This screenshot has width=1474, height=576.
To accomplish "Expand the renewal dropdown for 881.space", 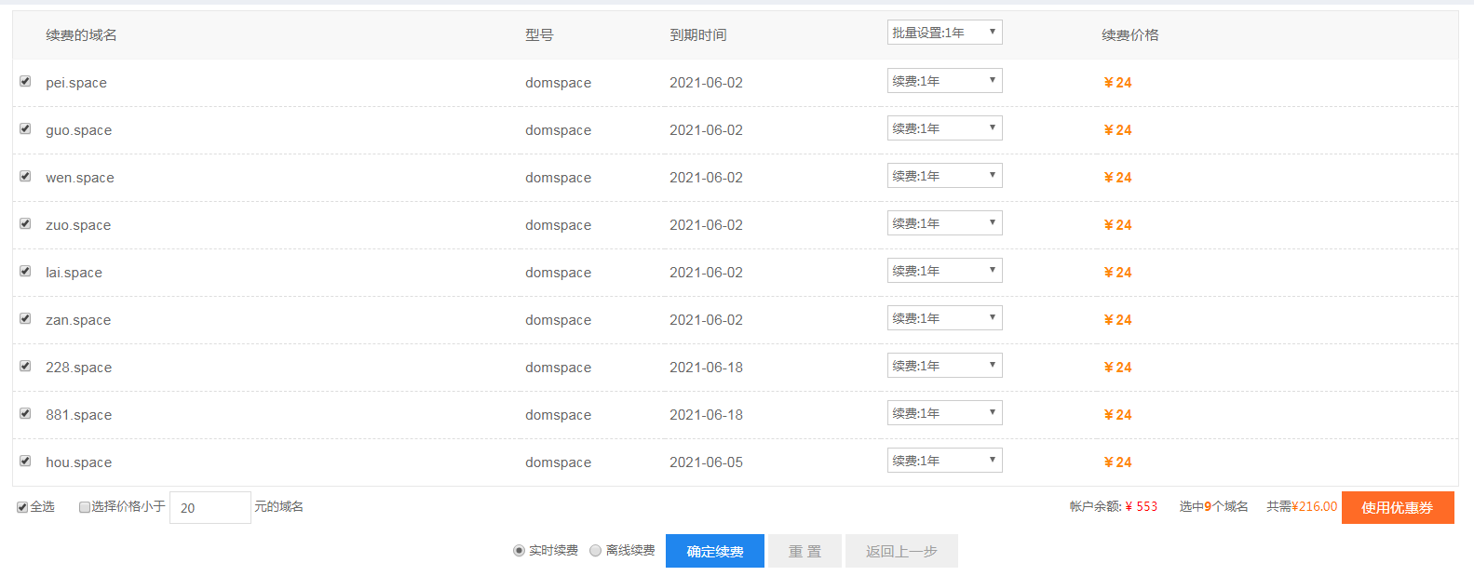I will [x=944, y=413].
